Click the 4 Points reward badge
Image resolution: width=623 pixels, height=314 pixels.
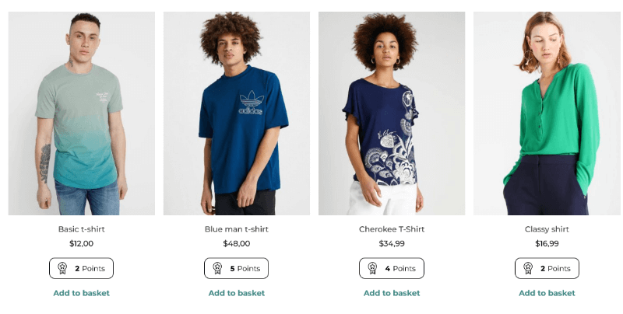click(392, 268)
